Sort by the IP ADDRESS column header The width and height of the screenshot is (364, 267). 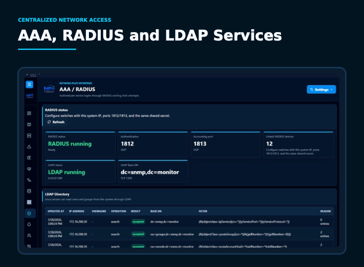[77, 211]
